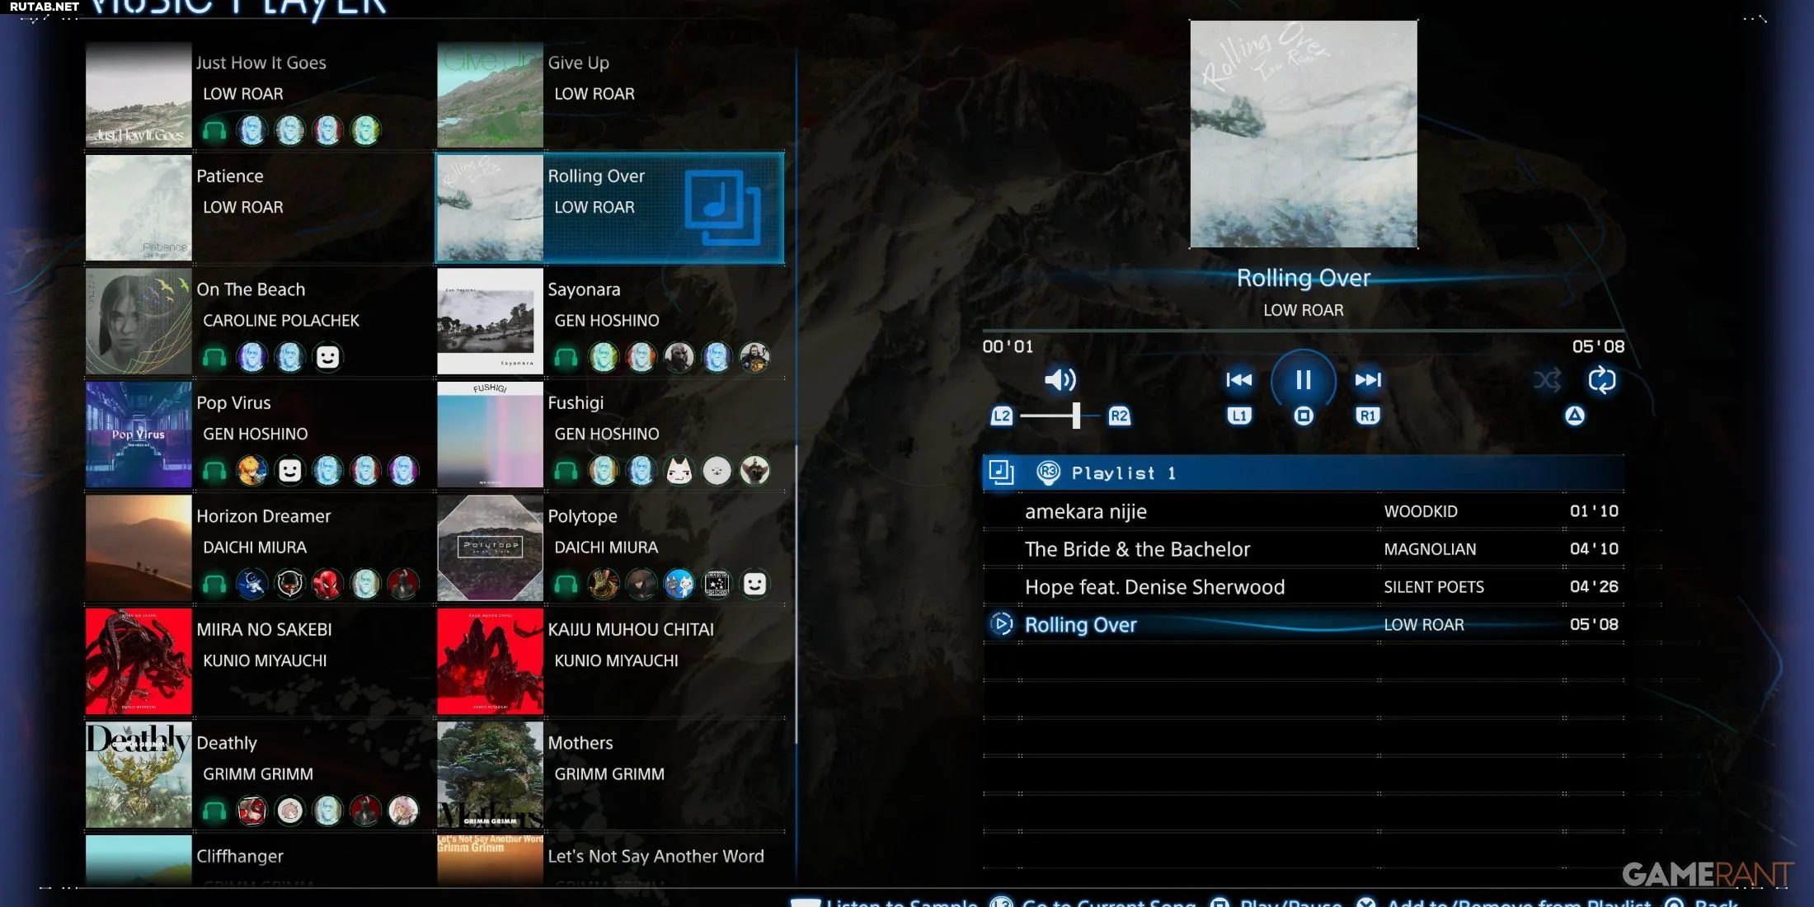The image size is (1814, 907).
Task: Click headphones icon under Sayonara
Action: [566, 357]
